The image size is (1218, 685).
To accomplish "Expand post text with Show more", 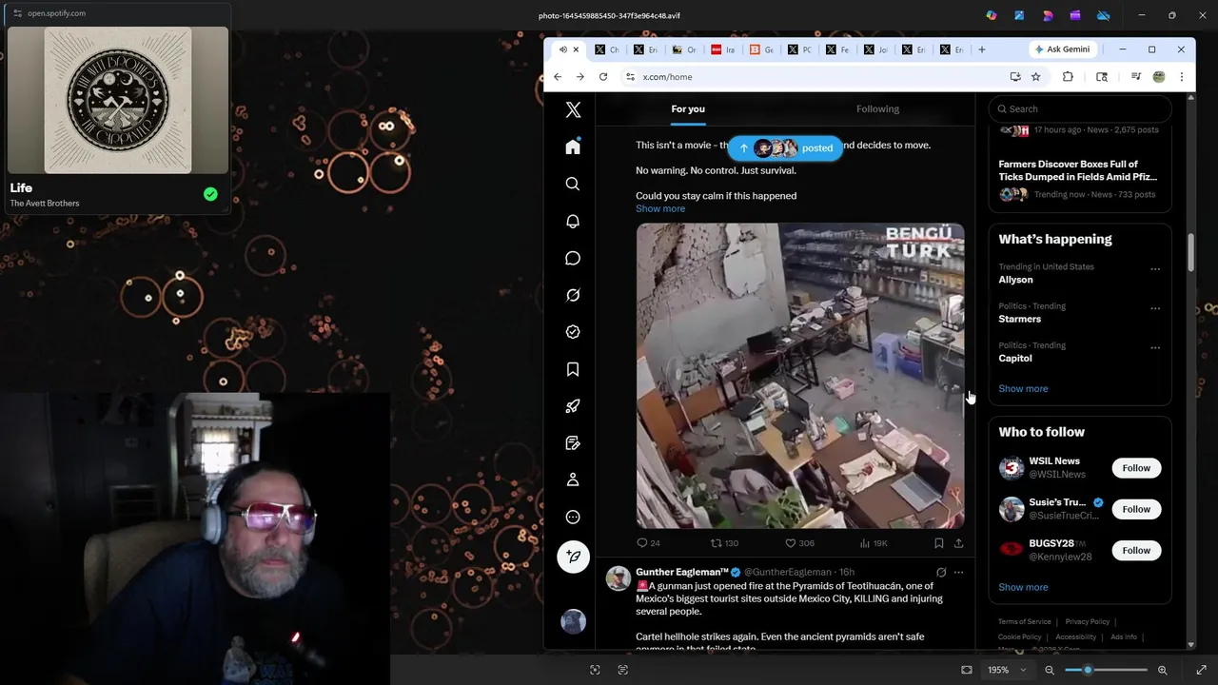I will [x=660, y=208].
